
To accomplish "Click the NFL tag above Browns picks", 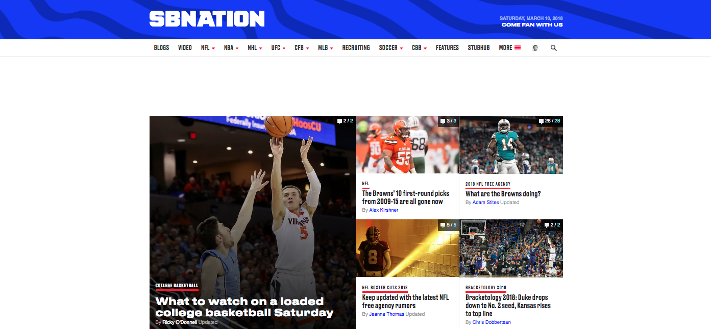I will [x=365, y=184].
